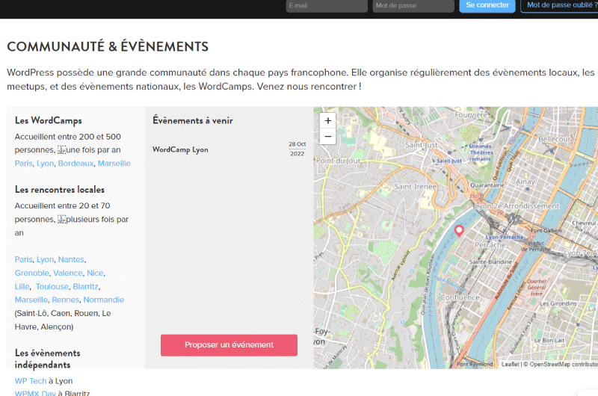
Task: Click the Leaflet attribution link
Action: point(510,365)
